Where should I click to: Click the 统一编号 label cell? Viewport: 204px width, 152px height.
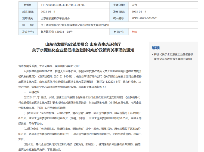click(119, 18)
